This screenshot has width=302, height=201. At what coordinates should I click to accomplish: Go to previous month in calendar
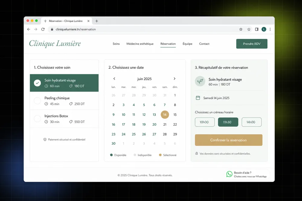coord(114,79)
